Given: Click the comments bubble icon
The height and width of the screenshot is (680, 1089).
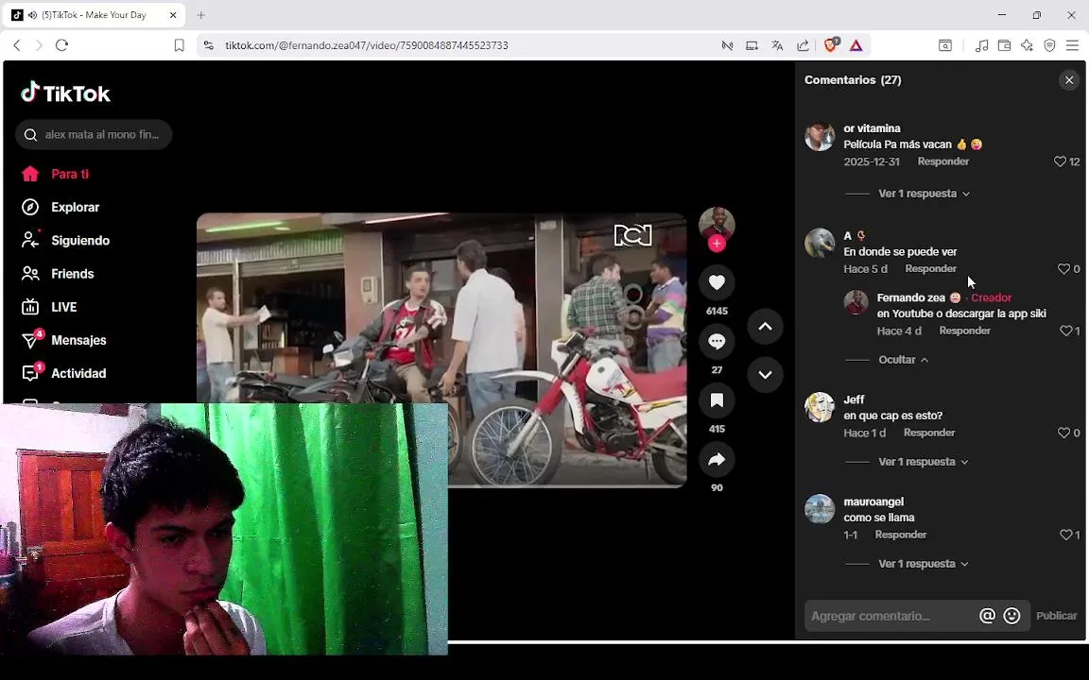Looking at the screenshot, I should (x=717, y=341).
